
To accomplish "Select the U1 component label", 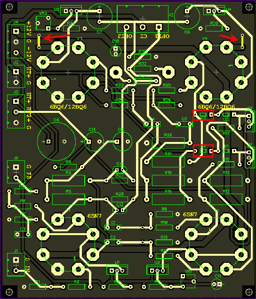I will 117,262.
